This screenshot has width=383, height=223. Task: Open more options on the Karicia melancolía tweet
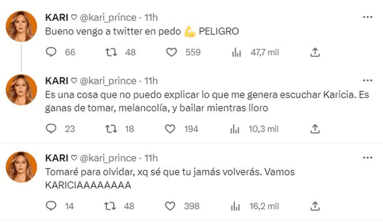(368, 81)
